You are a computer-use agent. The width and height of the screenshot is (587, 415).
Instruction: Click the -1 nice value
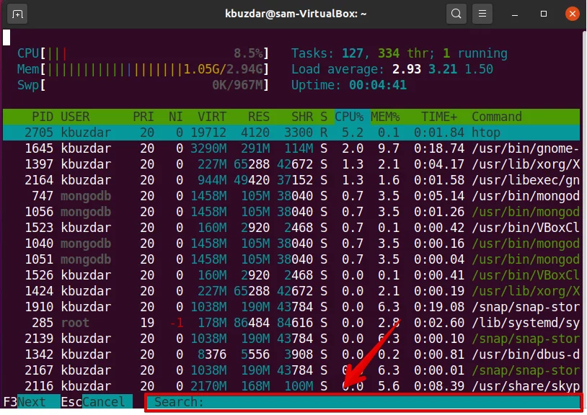click(x=177, y=323)
